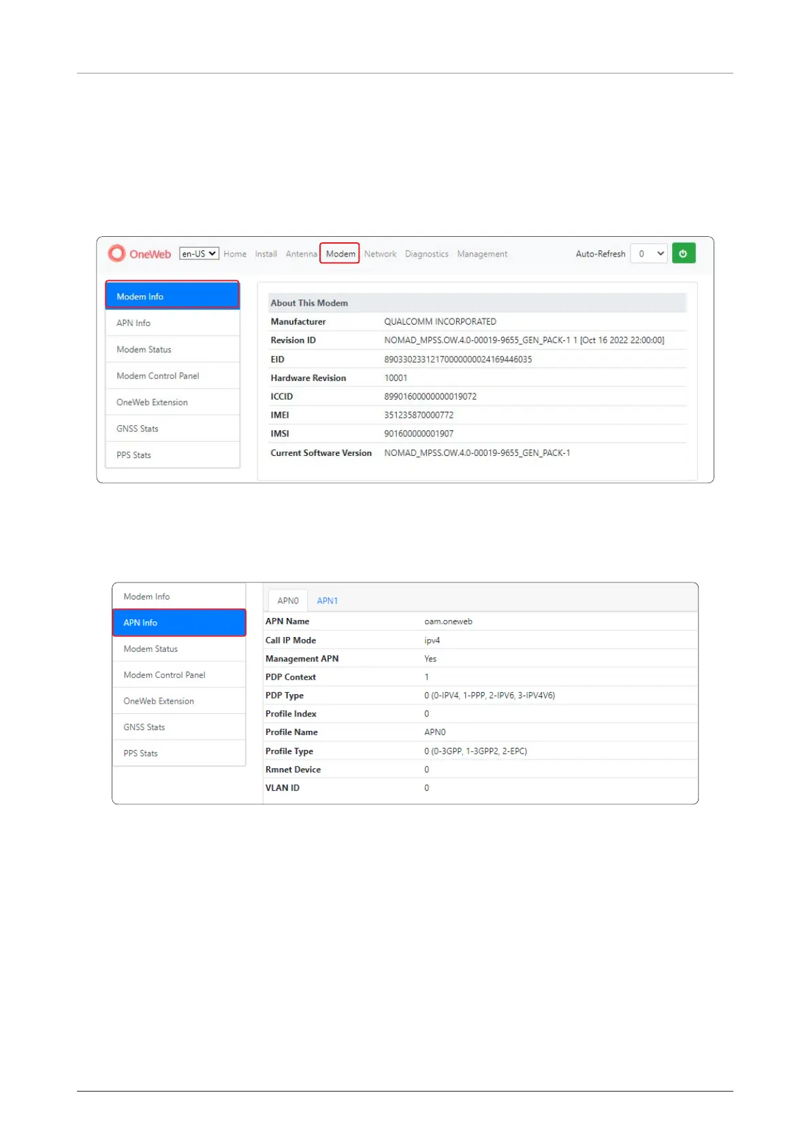Open Modem Control Panel in lower sidebar
The width and height of the screenshot is (811, 1146).
[x=179, y=675]
